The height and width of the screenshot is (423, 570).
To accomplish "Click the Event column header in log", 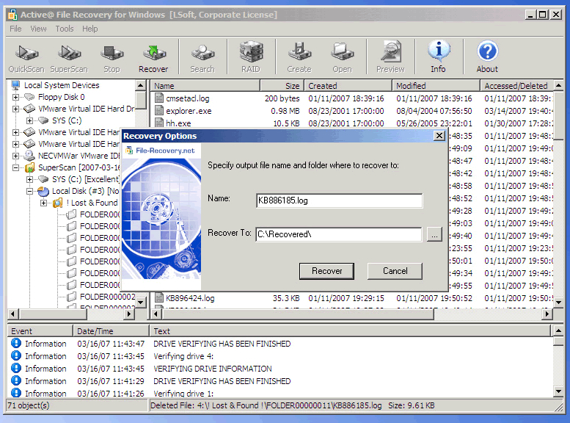I will tap(40, 331).
